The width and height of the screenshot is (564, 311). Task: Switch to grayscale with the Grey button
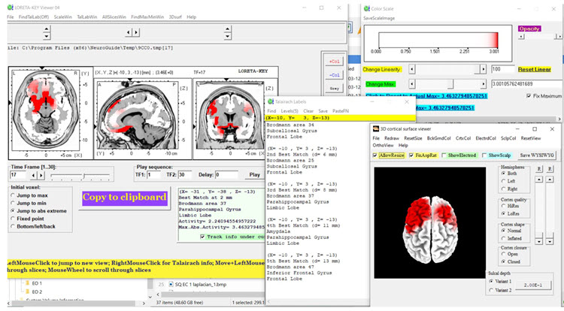(x=334, y=88)
